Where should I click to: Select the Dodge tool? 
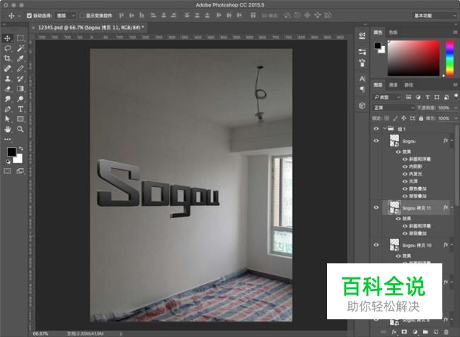pos(21,99)
